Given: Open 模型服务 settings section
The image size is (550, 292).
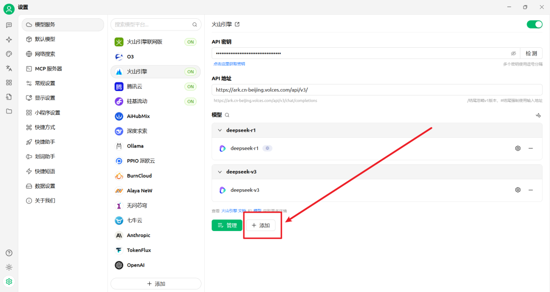Looking at the screenshot, I should point(63,24).
